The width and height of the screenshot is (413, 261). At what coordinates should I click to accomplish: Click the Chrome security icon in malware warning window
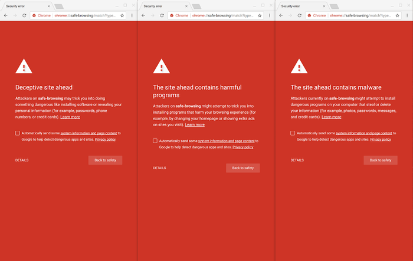(309, 15)
